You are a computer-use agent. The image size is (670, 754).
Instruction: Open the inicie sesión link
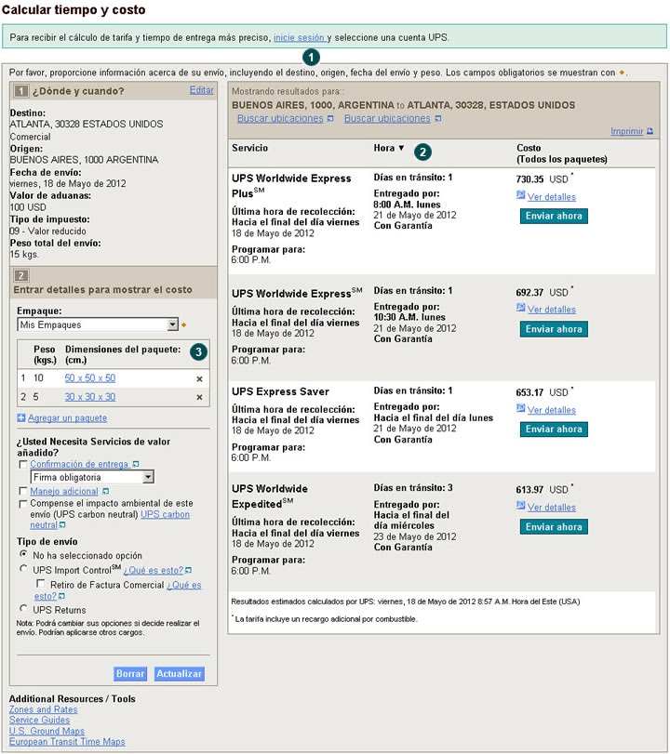[x=299, y=38]
